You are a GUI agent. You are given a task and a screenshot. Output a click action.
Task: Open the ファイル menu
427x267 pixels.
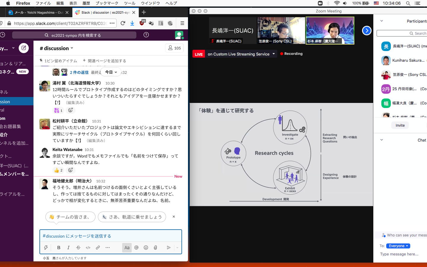coord(43,3)
